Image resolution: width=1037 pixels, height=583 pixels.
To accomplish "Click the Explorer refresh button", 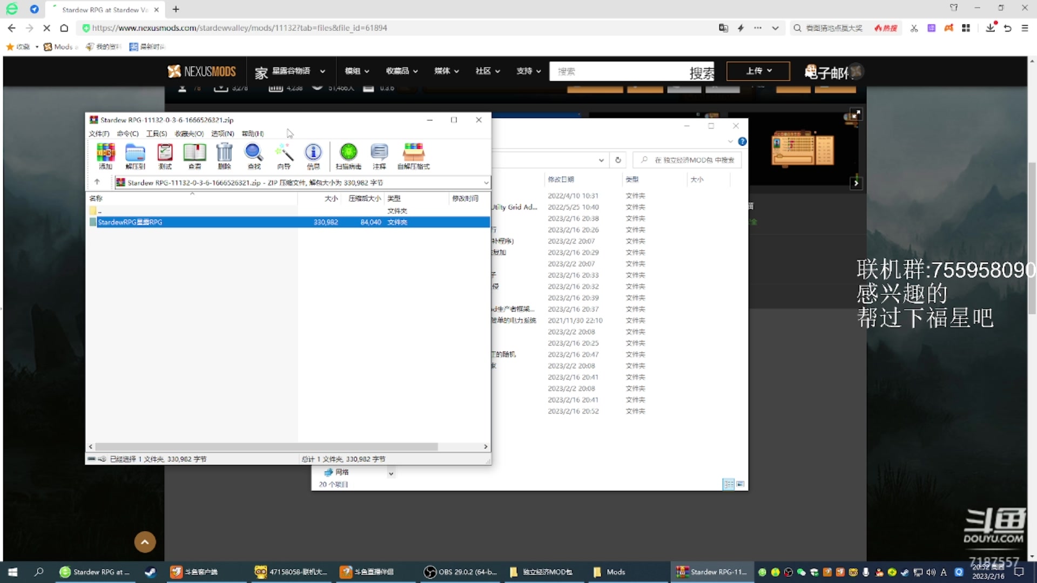I will 618,160.
